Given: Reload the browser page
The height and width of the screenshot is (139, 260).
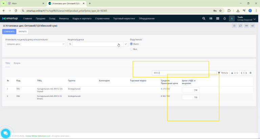Looking at the screenshot, I should (16, 10).
